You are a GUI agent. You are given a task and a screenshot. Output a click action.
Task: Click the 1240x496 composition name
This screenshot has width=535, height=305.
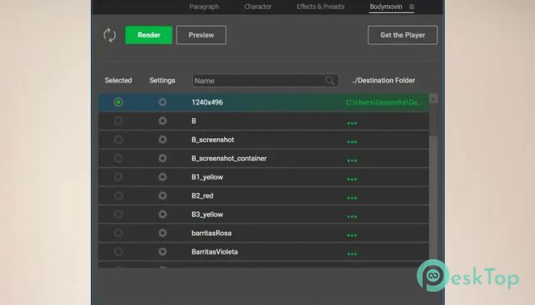207,102
